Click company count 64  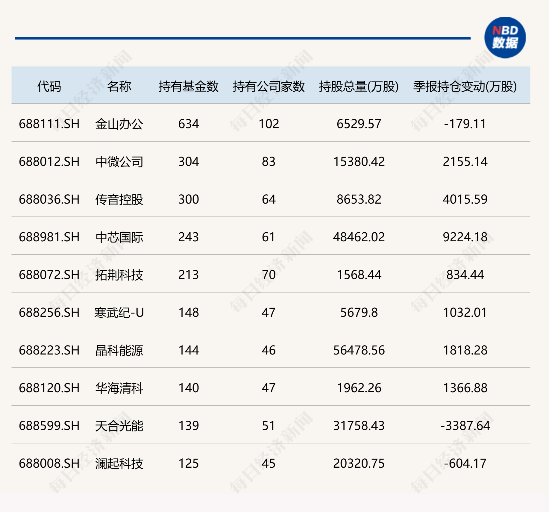tap(269, 199)
